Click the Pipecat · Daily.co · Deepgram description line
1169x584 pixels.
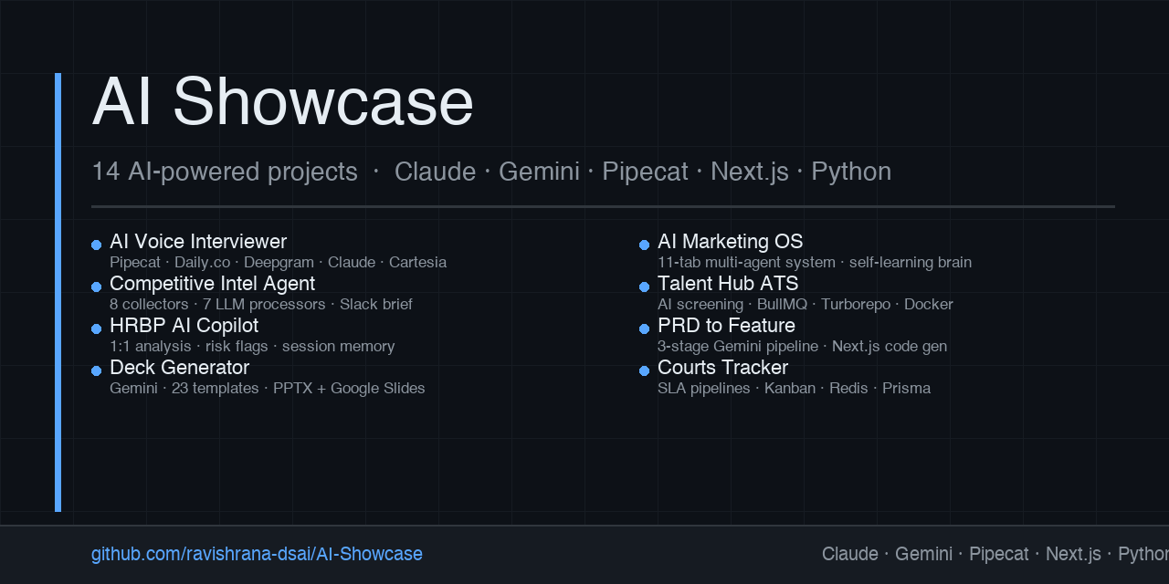click(278, 263)
